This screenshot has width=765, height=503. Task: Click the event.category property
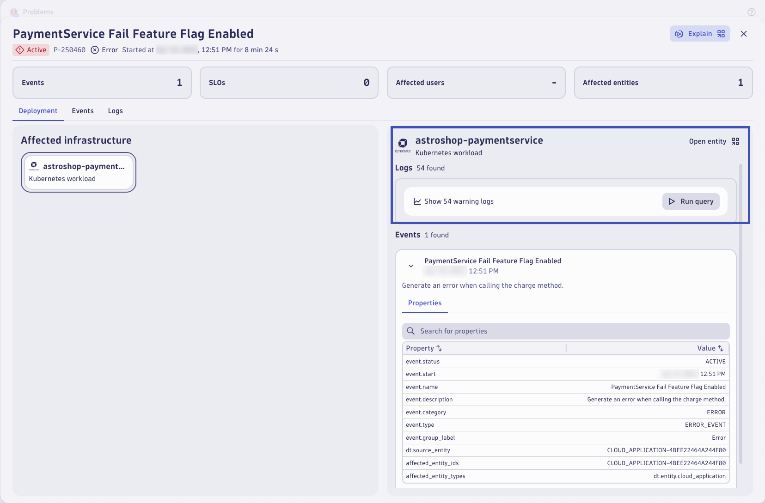pyautogui.click(x=426, y=412)
